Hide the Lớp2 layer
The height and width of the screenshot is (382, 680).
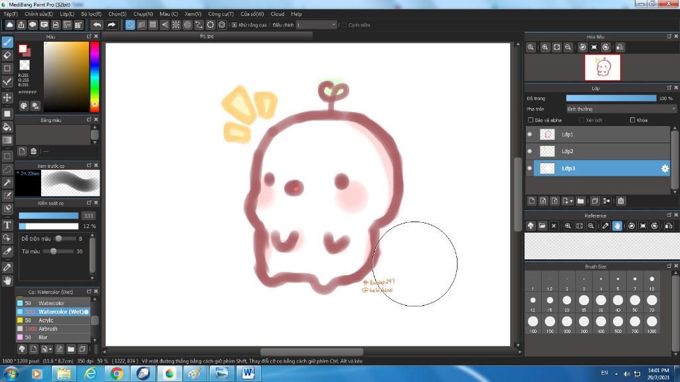(x=530, y=151)
